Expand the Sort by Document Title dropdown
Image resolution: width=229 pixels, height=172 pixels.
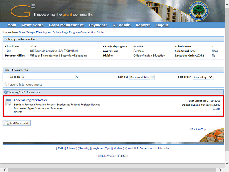click(x=142, y=77)
